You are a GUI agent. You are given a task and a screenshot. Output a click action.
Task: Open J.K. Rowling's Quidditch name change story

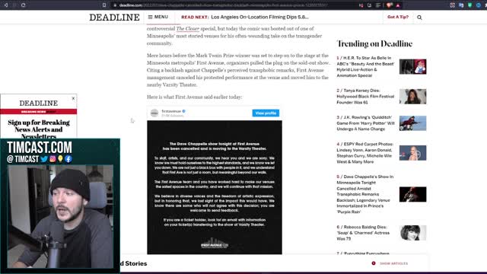coord(365,123)
